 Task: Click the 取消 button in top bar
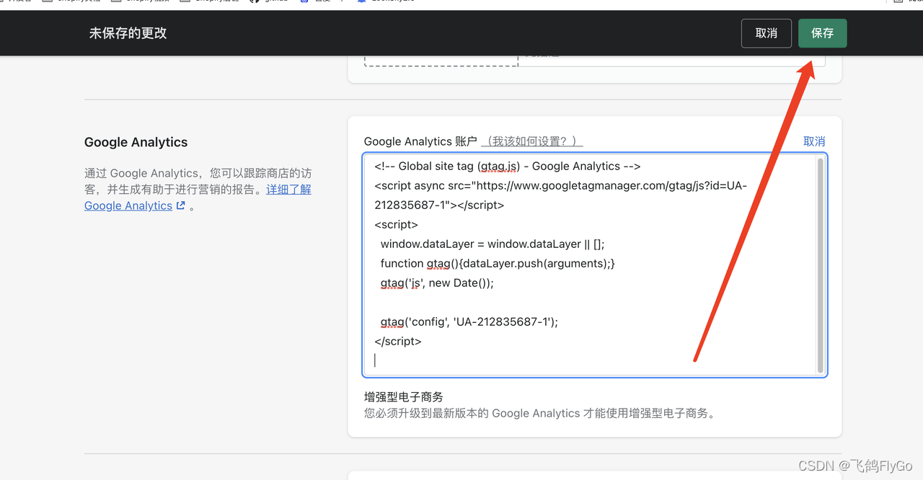point(766,33)
